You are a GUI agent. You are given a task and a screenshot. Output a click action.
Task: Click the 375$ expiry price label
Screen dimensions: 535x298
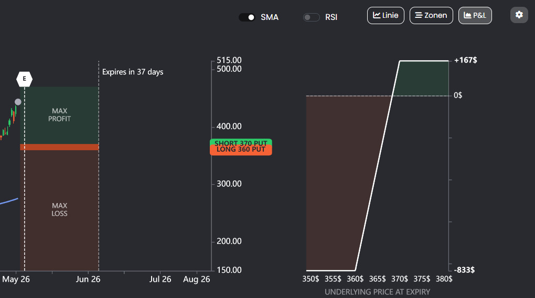[x=422, y=279]
